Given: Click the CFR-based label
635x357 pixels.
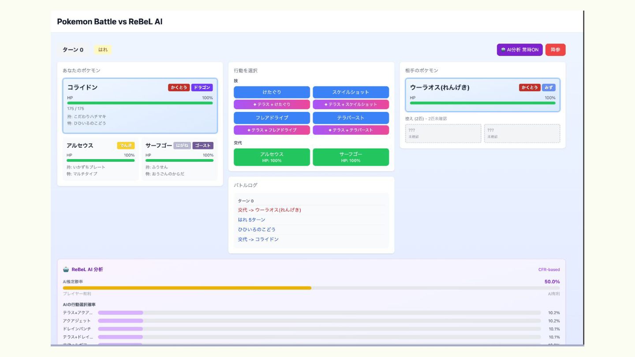Looking at the screenshot, I should (549, 270).
